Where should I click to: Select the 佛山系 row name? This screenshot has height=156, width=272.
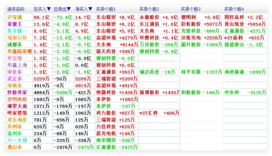(15, 147)
